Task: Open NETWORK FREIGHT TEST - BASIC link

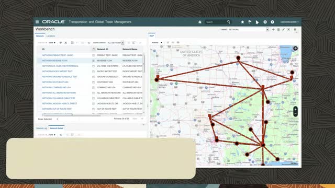Action: coord(58,55)
